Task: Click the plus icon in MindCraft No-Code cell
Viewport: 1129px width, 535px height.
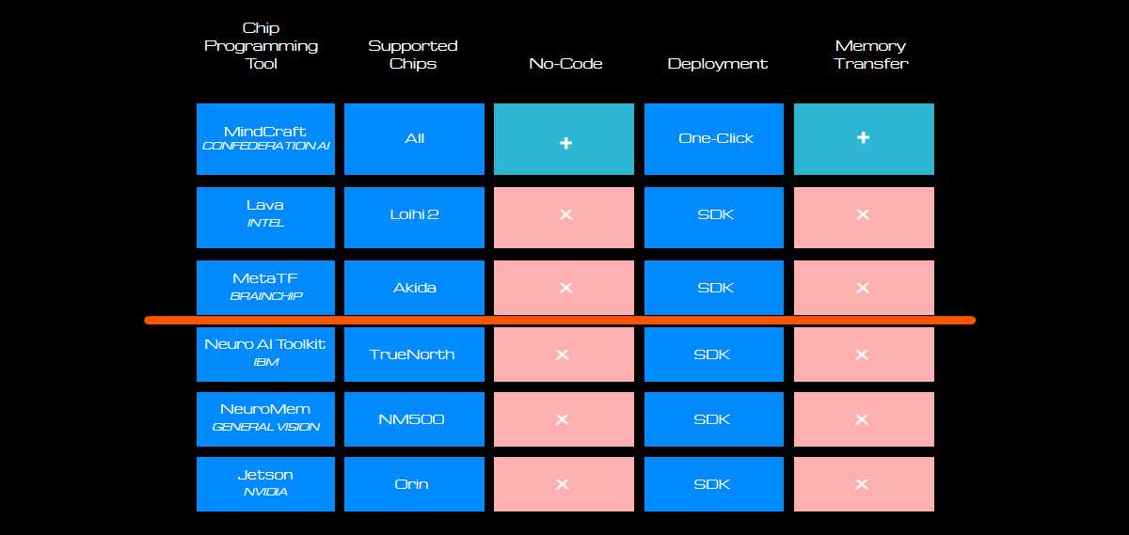Action: [565, 143]
